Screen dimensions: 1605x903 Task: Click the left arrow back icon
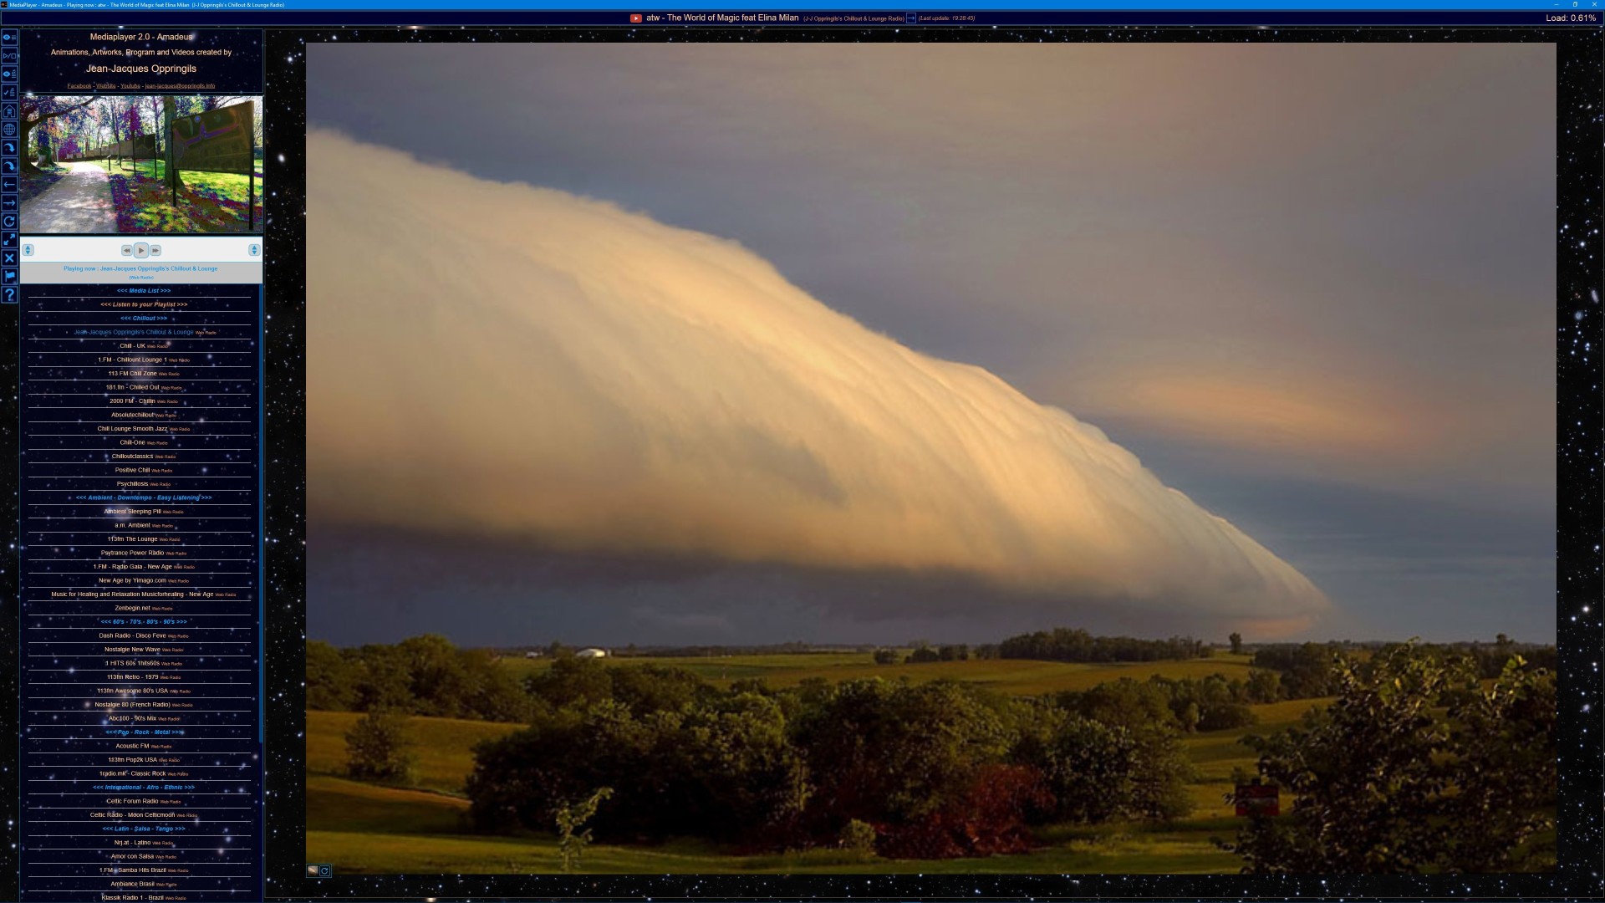pos(9,185)
